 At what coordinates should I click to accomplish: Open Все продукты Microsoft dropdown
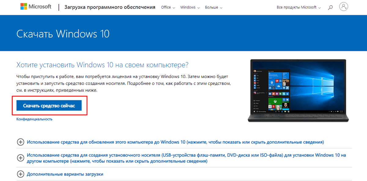[299, 7]
